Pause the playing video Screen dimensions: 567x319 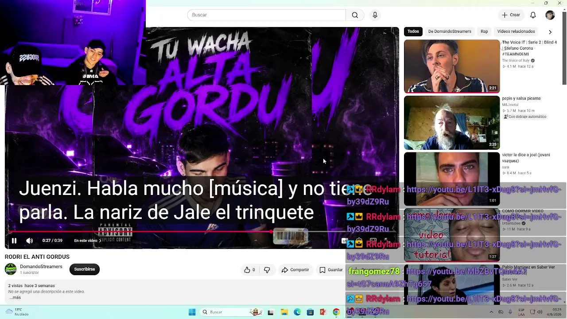[x=14, y=241]
